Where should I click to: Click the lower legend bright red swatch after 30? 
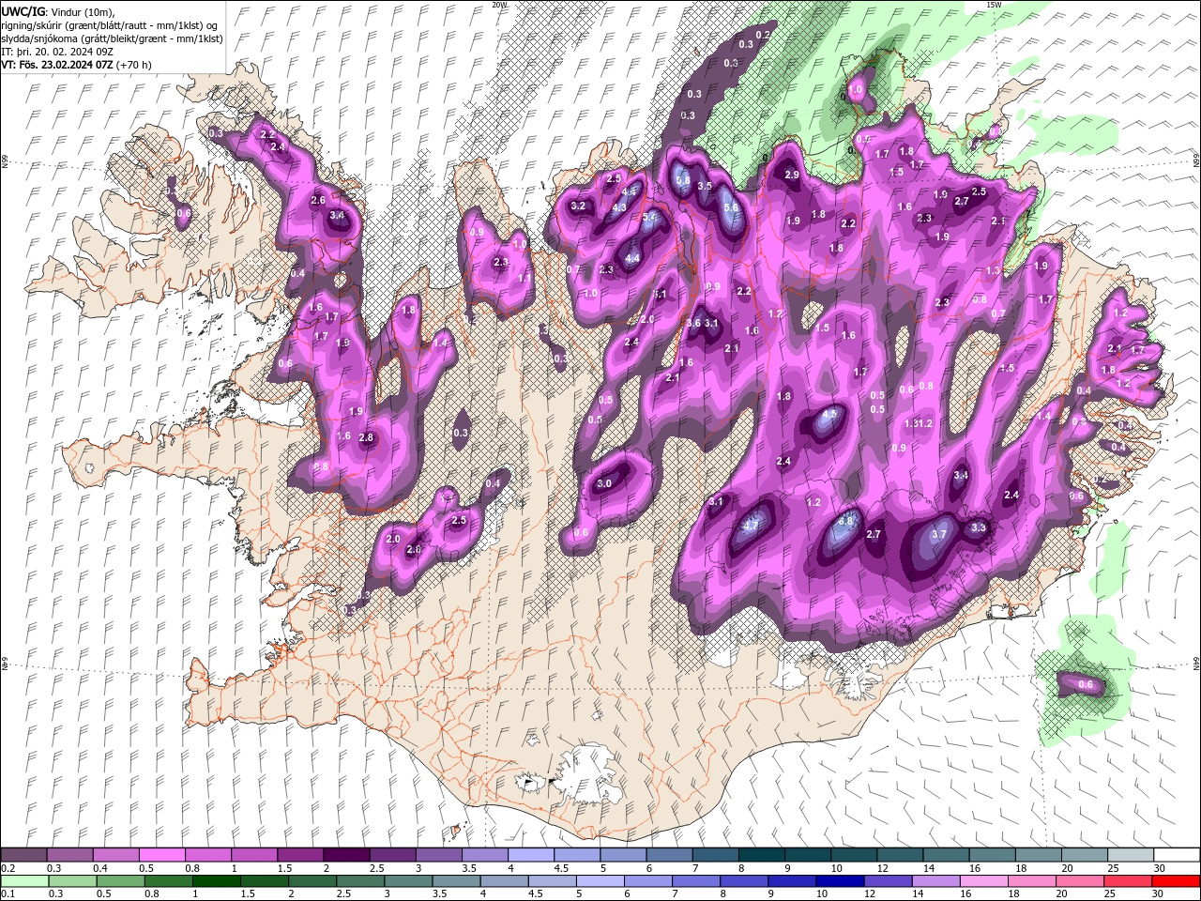pos(1176,881)
